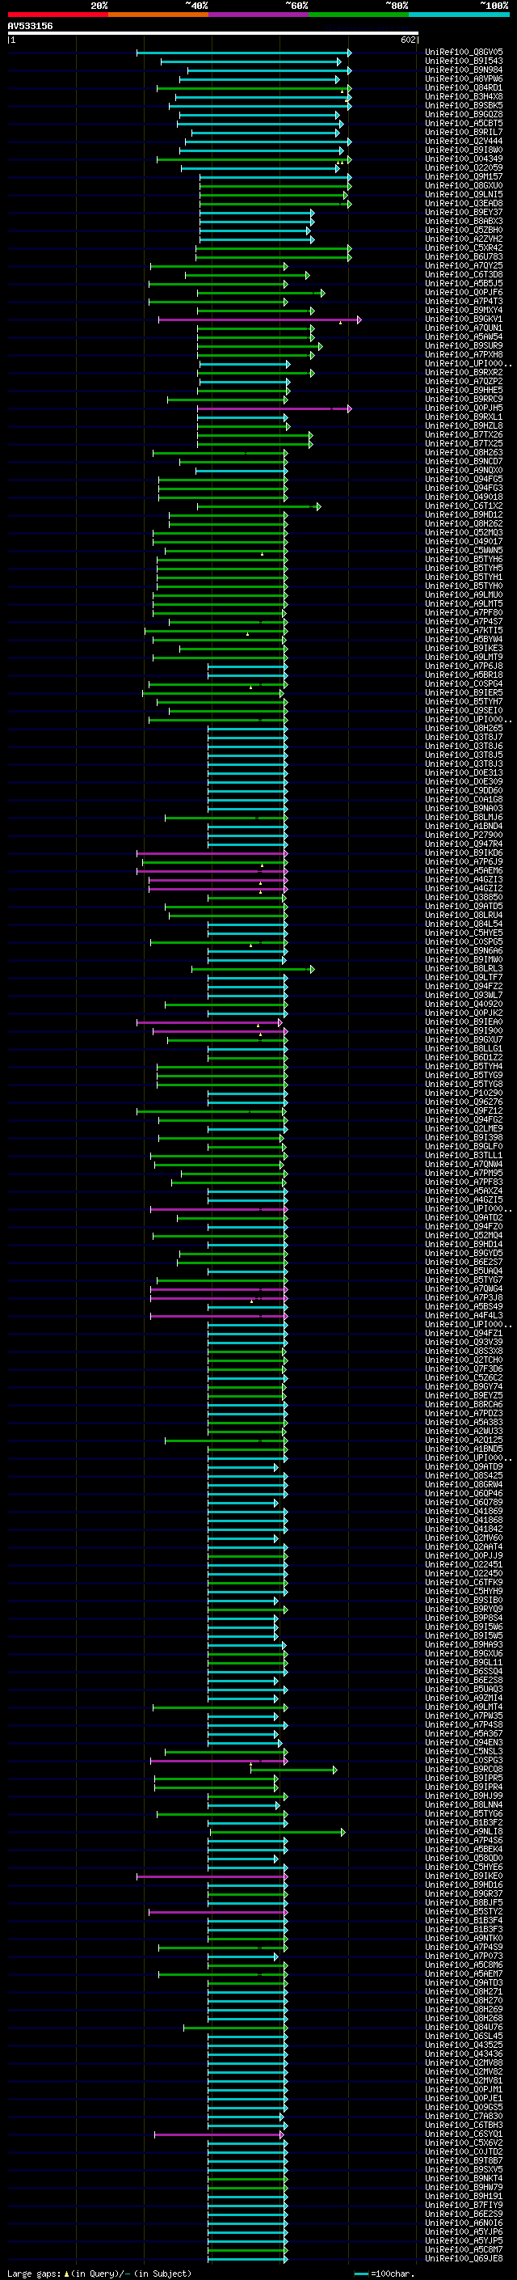The width and height of the screenshot is (517, 2280).
Task: Select the UniRef100_C5XR42 label
Action: (x=464, y=247)
